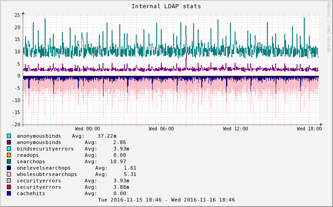Click the 'cachehits' legend label
Viewport: 333px width, 207px height.
pyautogui.click(x=31, y=193)
